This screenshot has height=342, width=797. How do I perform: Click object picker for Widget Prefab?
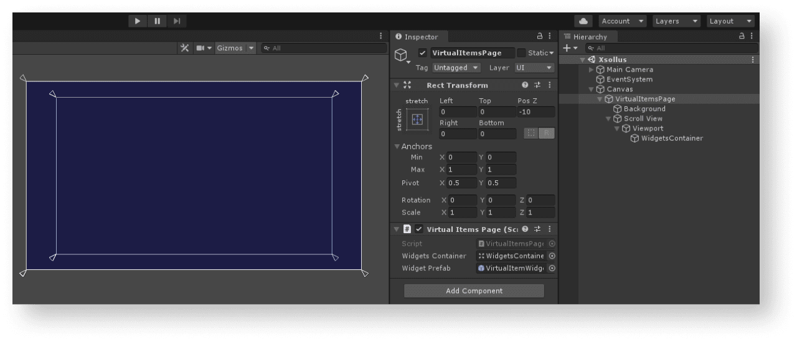click(552, 269)
